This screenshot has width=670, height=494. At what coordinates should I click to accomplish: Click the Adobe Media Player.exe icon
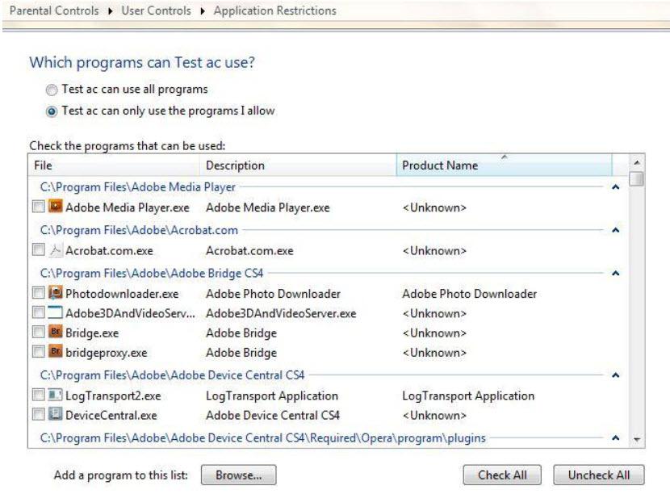click(x=55, y=207)
